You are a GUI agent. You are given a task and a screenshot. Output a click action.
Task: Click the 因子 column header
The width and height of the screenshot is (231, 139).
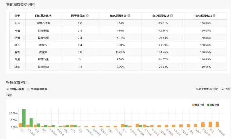pyautogui.click(x=17, y=16)
